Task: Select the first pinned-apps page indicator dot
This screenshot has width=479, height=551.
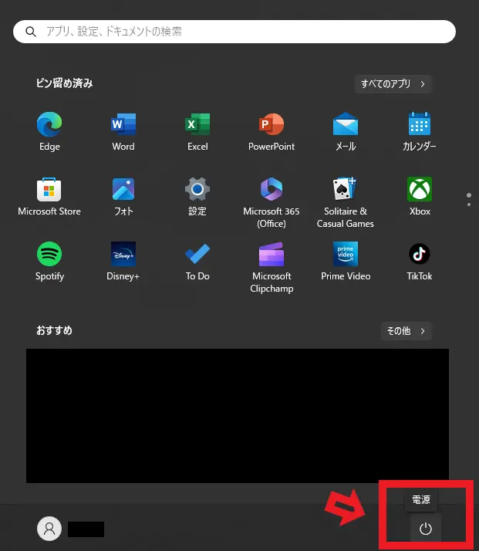Action: pyautogui.click(x=469, y=195)
